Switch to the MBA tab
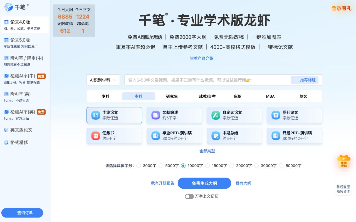356x222 pixels. (270, 96)
